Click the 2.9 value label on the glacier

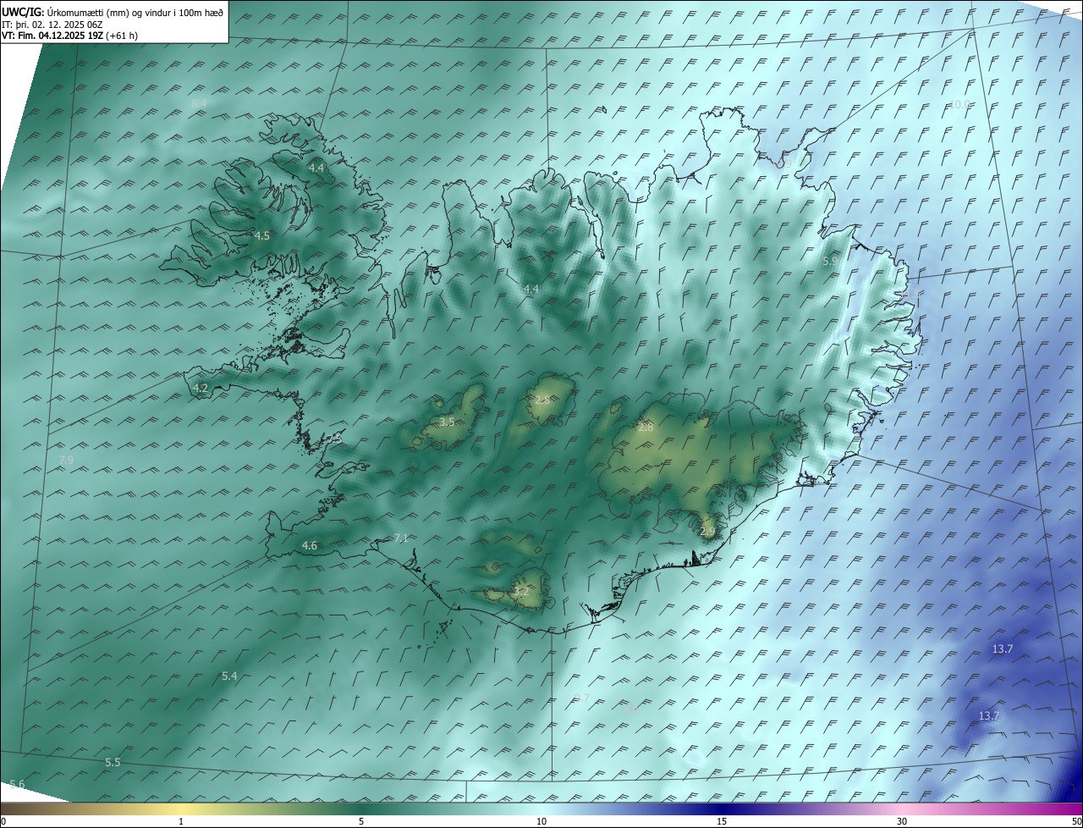point(708,532)
